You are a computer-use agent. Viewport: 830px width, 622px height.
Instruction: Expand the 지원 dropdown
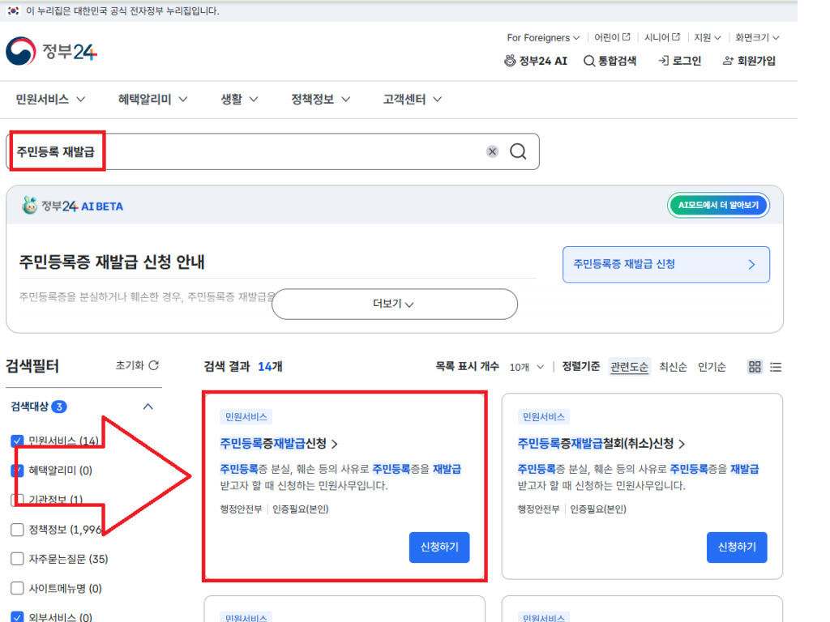[x=708, y=37]
